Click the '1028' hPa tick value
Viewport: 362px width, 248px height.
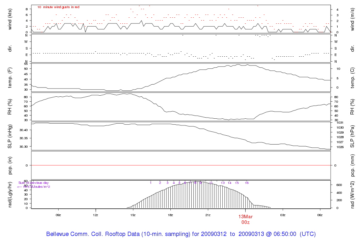pos(340,137)
